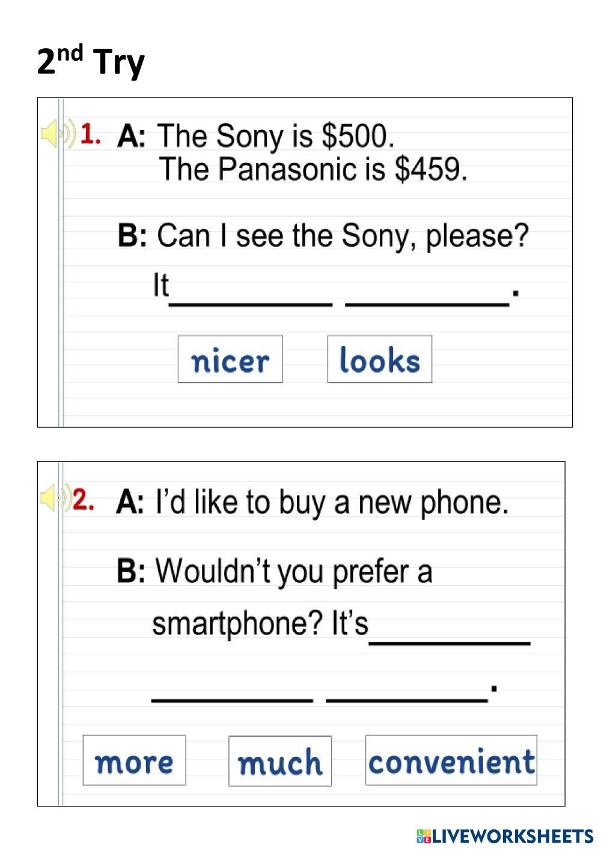The height and width of the screenshot is (851, 601).
Task: Pick the "much" word tile
Action: click(x=280, y=761)
